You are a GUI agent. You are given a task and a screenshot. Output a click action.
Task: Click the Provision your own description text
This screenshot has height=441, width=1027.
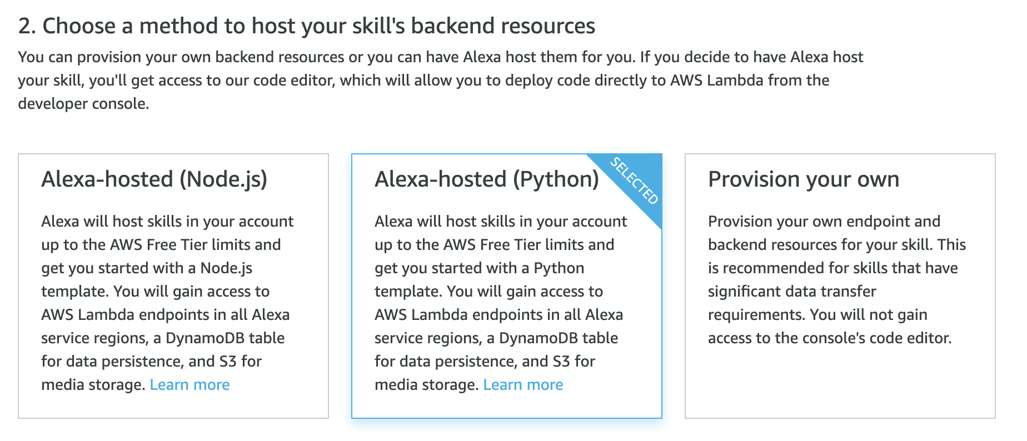click(837, 279)
